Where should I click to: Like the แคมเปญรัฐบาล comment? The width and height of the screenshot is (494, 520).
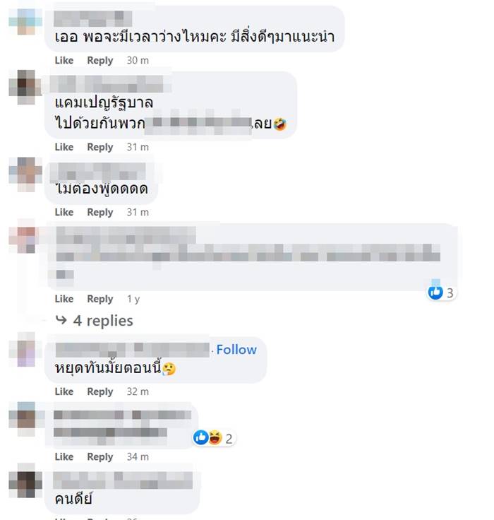pos(64,147)
